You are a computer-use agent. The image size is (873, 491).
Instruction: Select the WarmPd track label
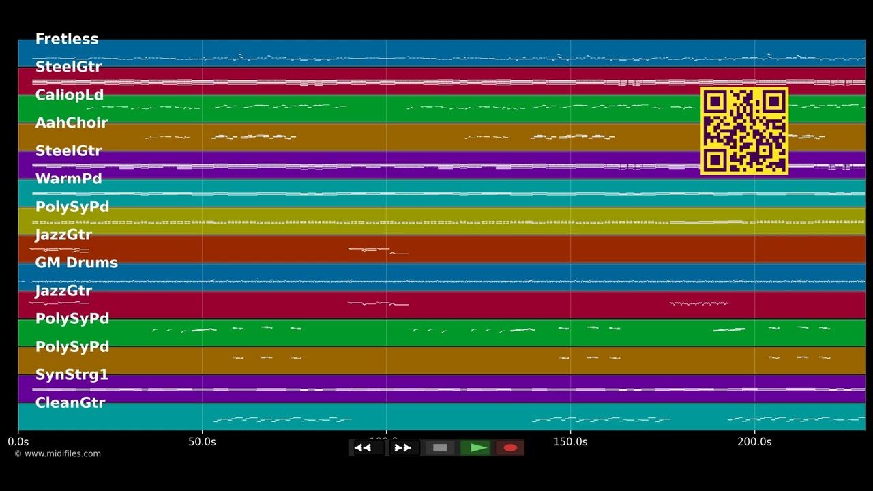click(68, 179)
